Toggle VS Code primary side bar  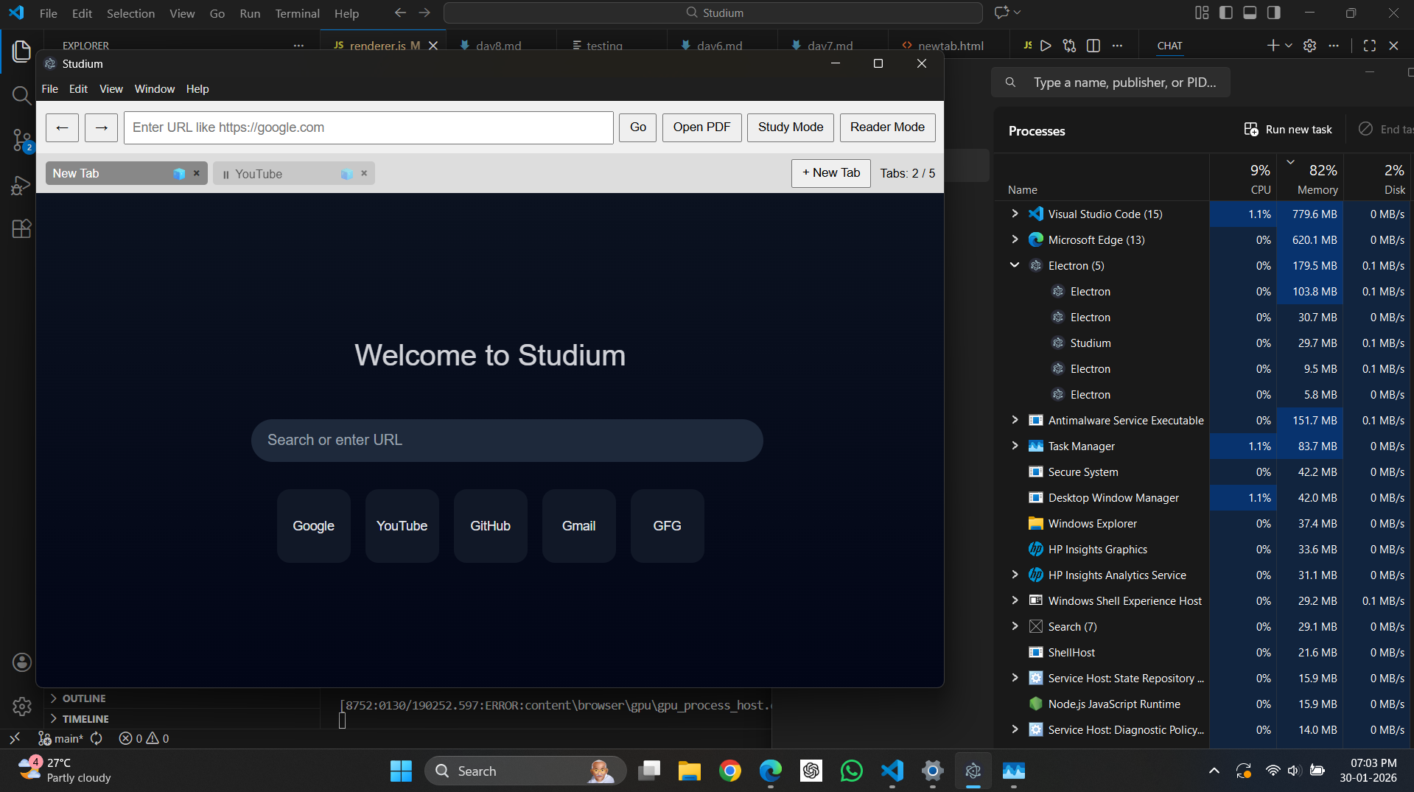[1226, 13]
